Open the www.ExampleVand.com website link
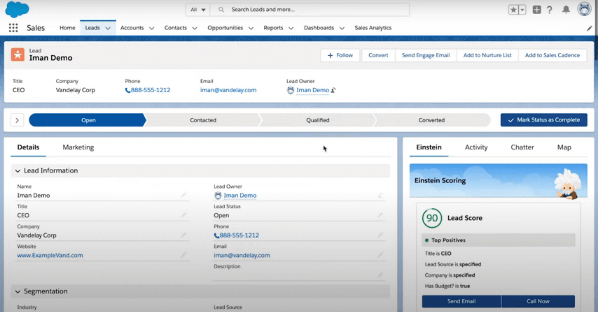598x312 pixels. pos(50,255)
